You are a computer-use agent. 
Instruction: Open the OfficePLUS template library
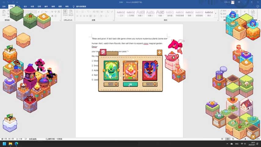(71, 13)
